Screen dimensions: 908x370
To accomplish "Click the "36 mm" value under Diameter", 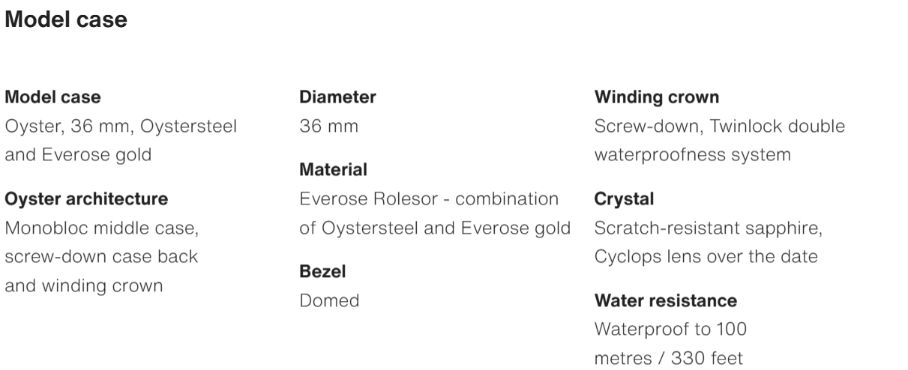I will click(x=328, y=127).
